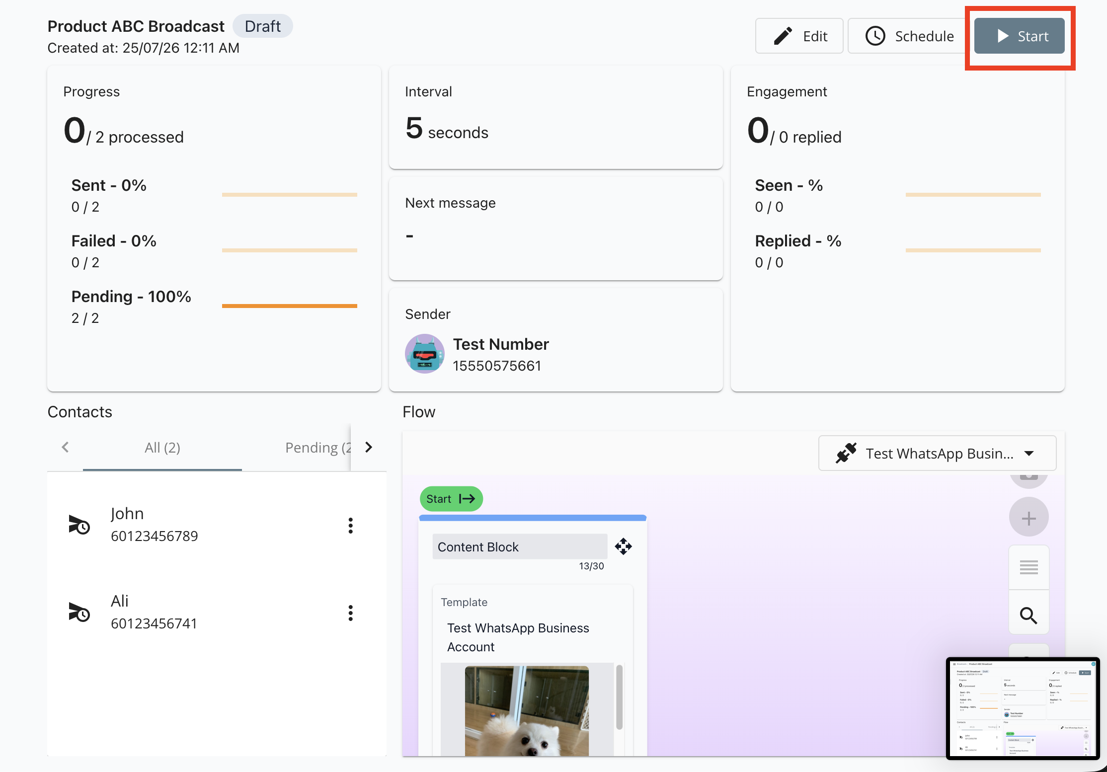This screenshot has height=772, width=1107.
Task: Click the Test Number sender avatar
Action: pyautogui.click(x=425, y=354)
